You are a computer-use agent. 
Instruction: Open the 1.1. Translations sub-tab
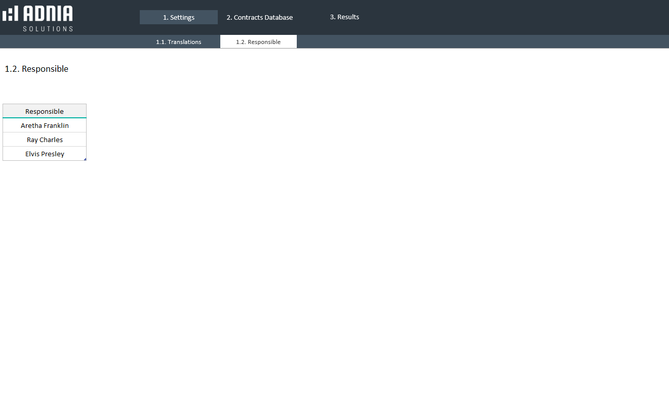(178, 42)
